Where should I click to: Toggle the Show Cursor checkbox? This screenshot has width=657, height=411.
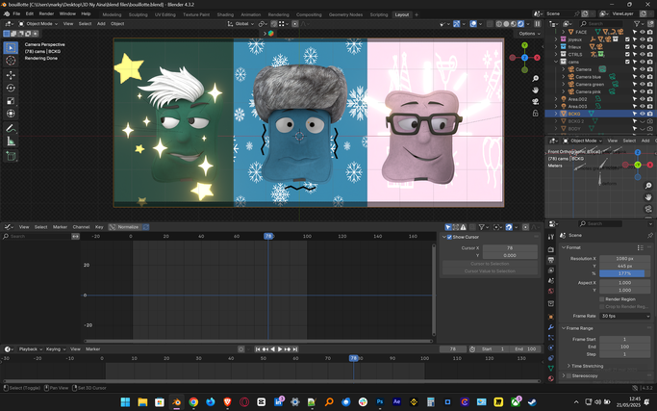(448, 237)
